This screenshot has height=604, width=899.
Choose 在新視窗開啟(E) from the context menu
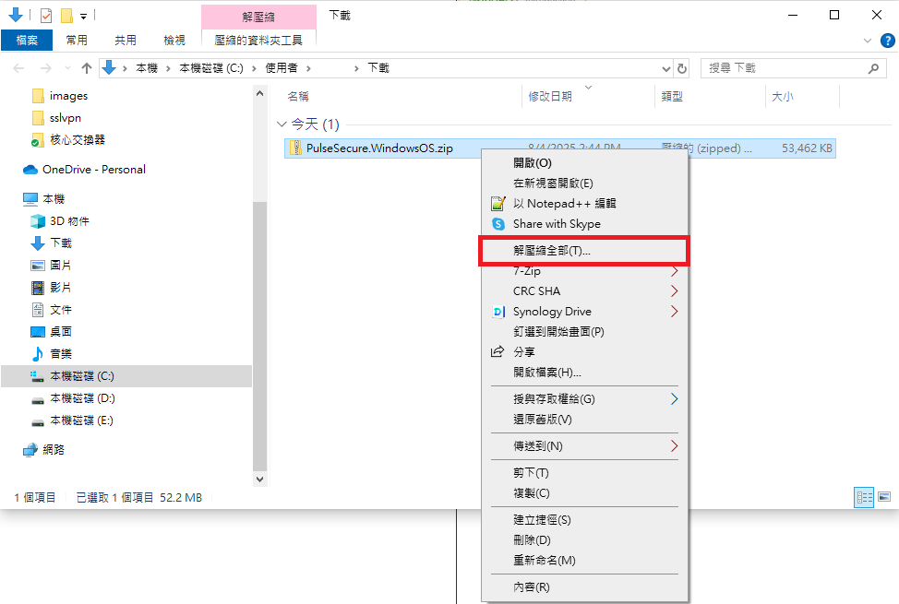pos(584,184)
